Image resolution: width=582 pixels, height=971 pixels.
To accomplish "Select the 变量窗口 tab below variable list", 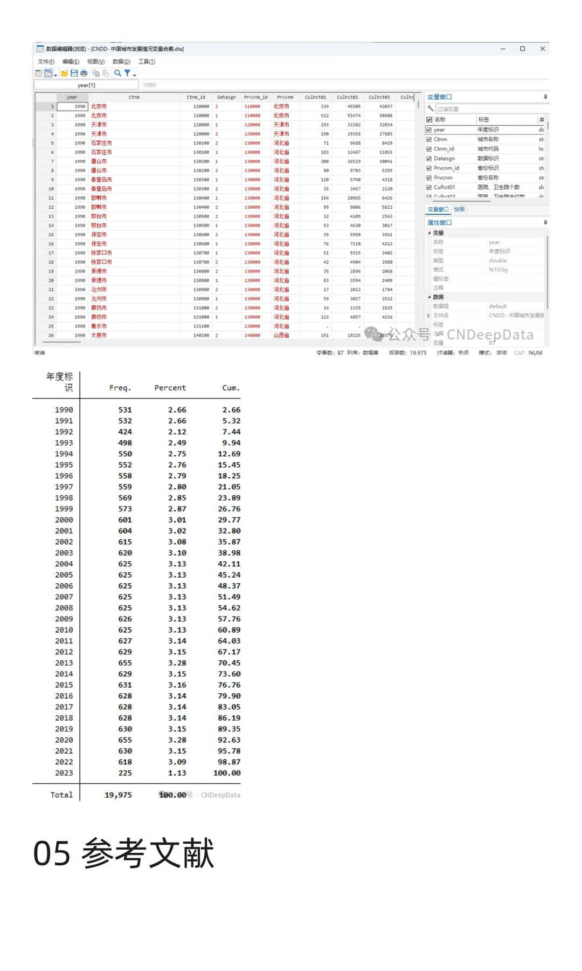I will pyautogui.click(x=438, y=209).
